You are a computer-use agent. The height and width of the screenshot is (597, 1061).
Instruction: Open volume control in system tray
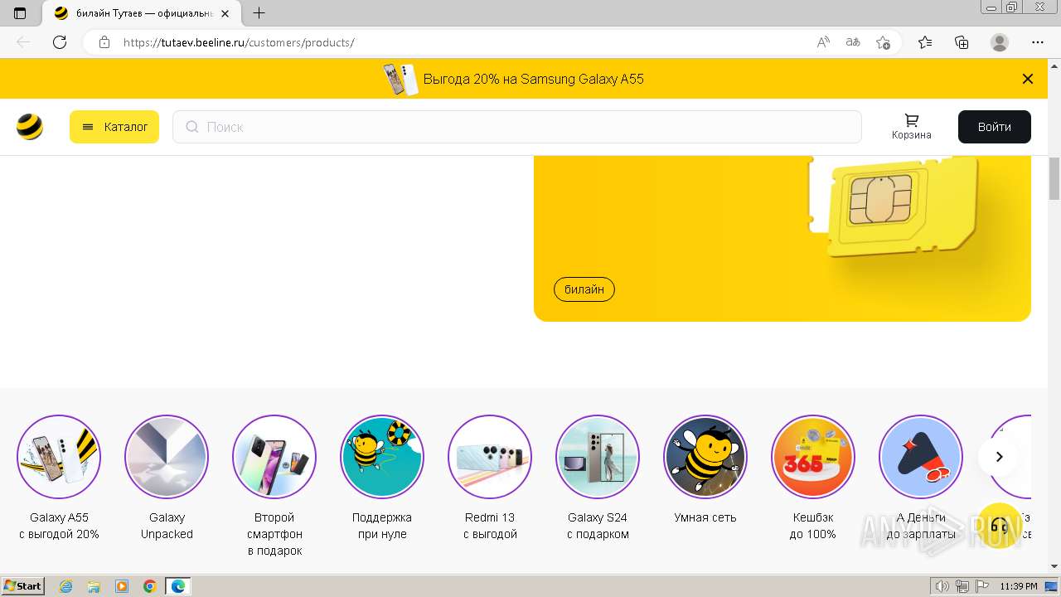click(x=943, y=586)
